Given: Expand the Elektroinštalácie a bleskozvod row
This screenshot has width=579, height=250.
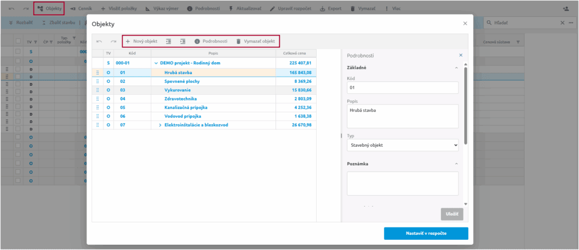Looking at the screenshot, I should 160,125.
